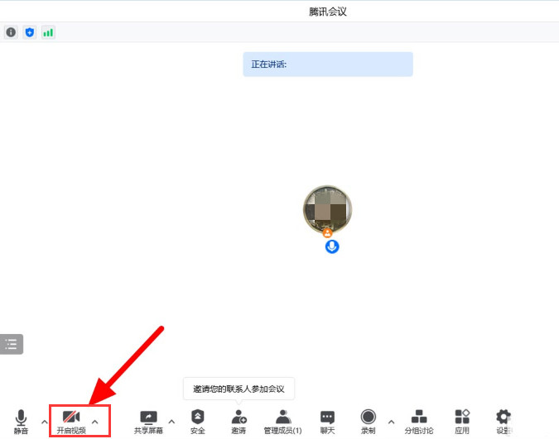Check the green network signal icon
This screenshot has height=439, width=559.
coord(48,32)
